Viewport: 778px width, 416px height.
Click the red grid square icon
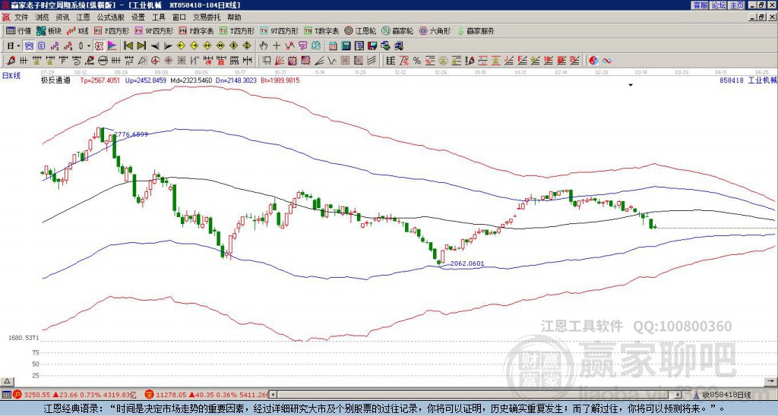coord(344,61)
